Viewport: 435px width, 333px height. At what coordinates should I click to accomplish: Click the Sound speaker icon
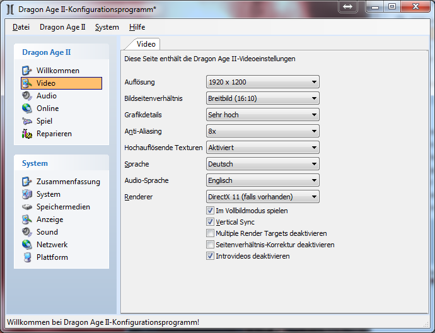27,232
